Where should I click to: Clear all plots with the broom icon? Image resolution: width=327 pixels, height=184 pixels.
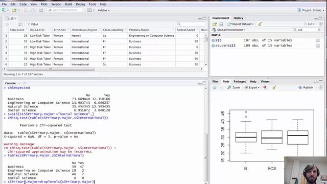tap(274, 87)
